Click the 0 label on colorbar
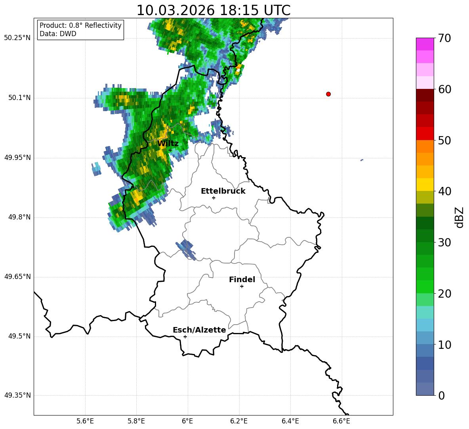Viewport: 469px width, 429px height. [442, 395]
